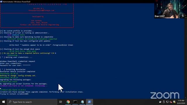Screen dimensions: 187x105
Task: Click 'Checking if host has enough disk space' line
Action: 20,49
